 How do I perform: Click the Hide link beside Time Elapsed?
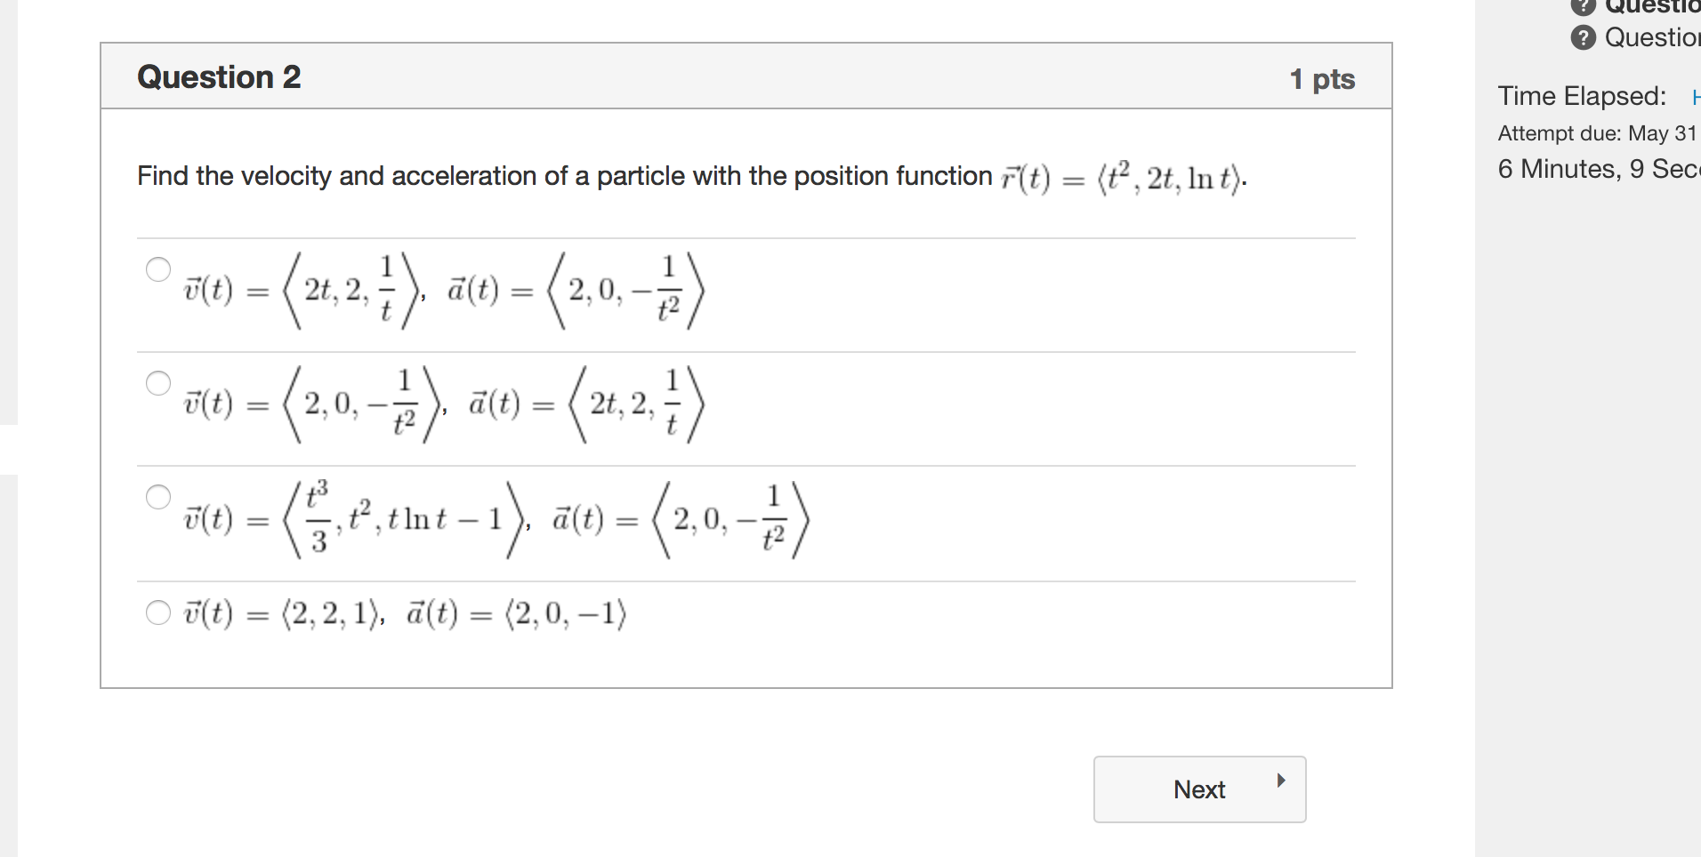[1695, 96]
